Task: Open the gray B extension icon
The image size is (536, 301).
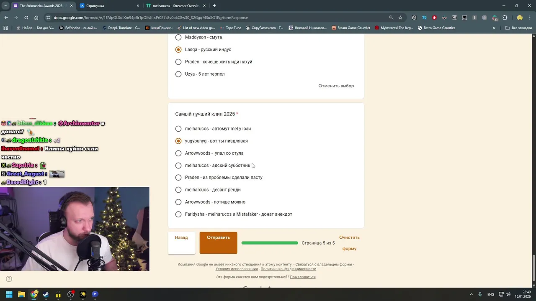Action: click(474, 18)
